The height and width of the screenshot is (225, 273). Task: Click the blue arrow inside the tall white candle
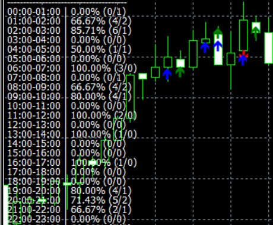[218, 46]
